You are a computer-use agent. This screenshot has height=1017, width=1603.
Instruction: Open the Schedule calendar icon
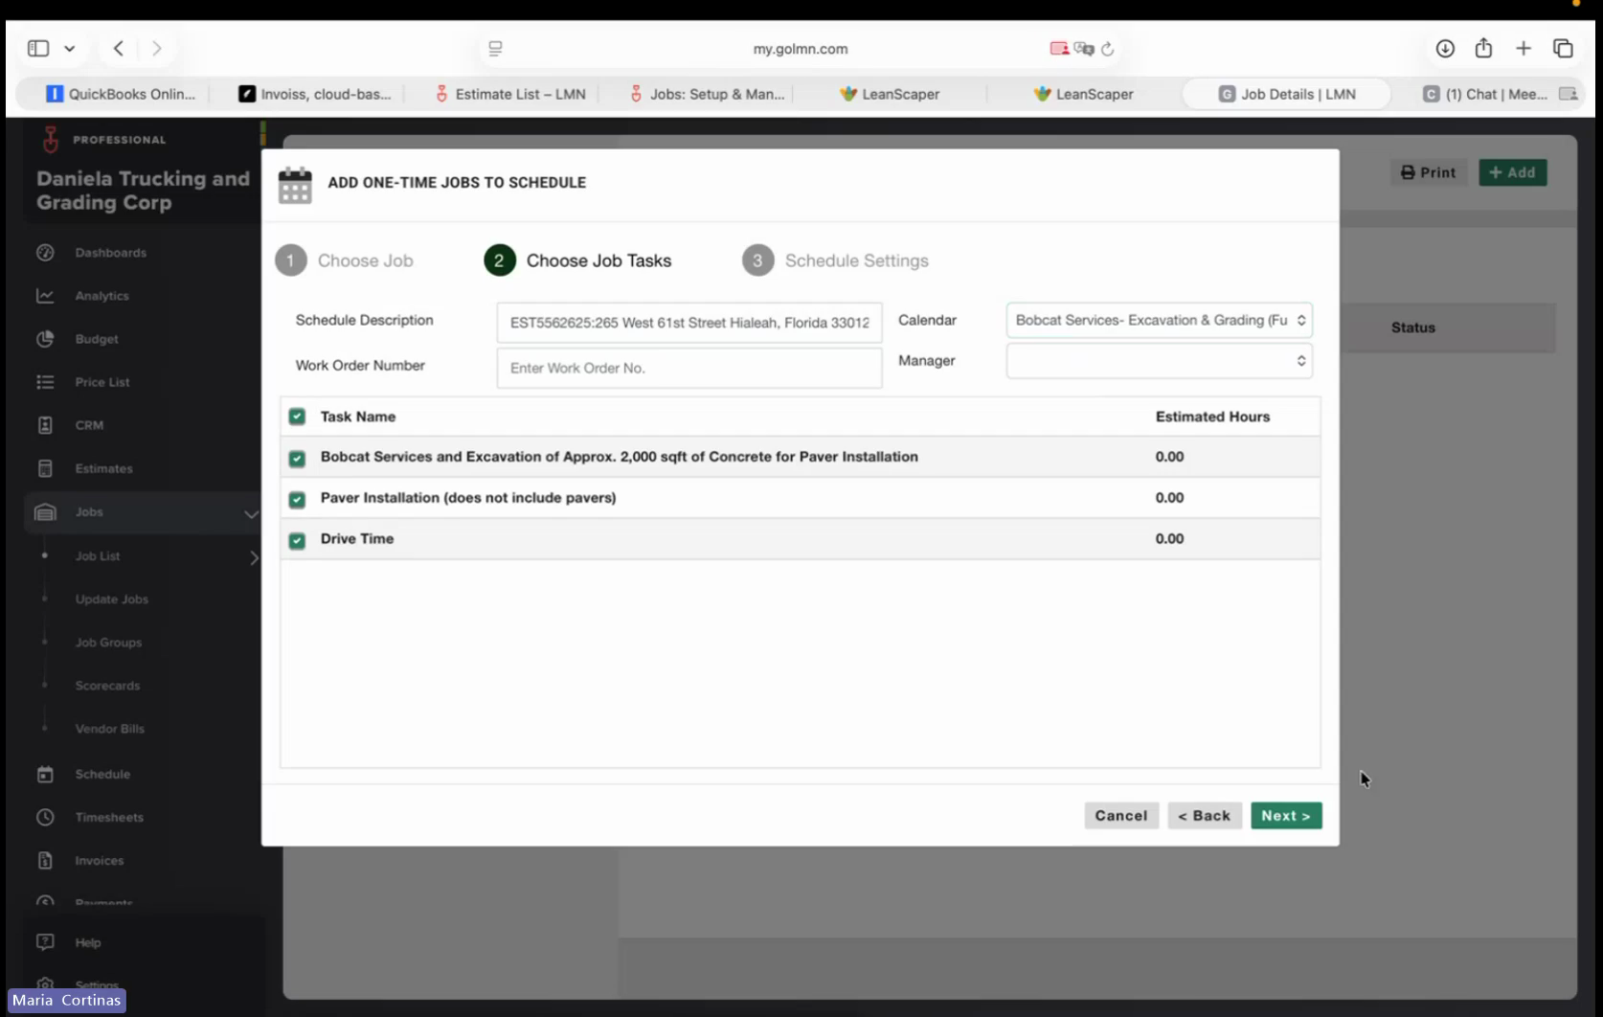pyautogui.click(x=45, y=774)
